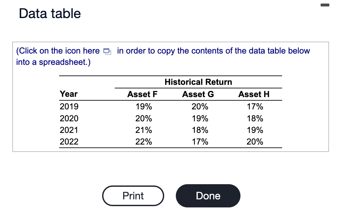Viewport: 340px width, 220px height.
Task: Click the 2019 row label
Action: click(x=69, y=106)
